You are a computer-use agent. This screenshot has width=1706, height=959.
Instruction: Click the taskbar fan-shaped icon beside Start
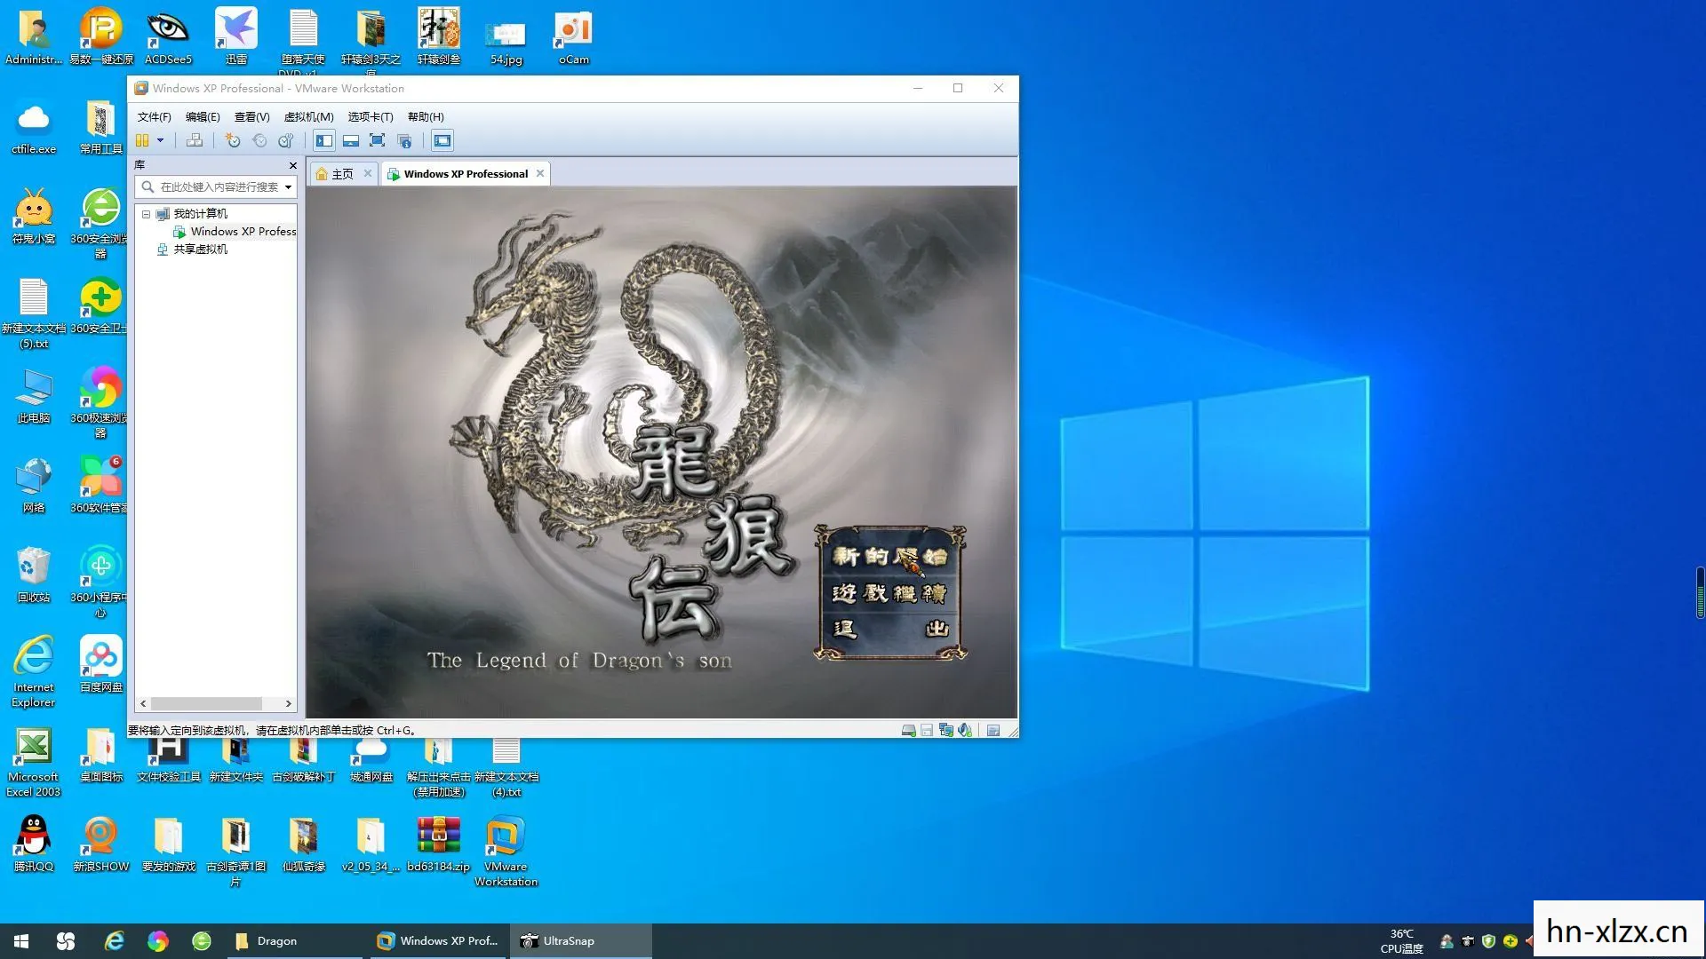66,941
